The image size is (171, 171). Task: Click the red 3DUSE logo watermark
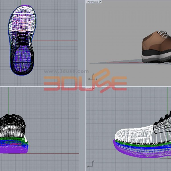tap(85, 83)
